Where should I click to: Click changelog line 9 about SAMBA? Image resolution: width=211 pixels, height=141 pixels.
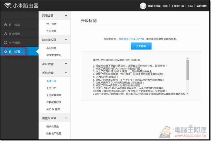tap(129, 88)
